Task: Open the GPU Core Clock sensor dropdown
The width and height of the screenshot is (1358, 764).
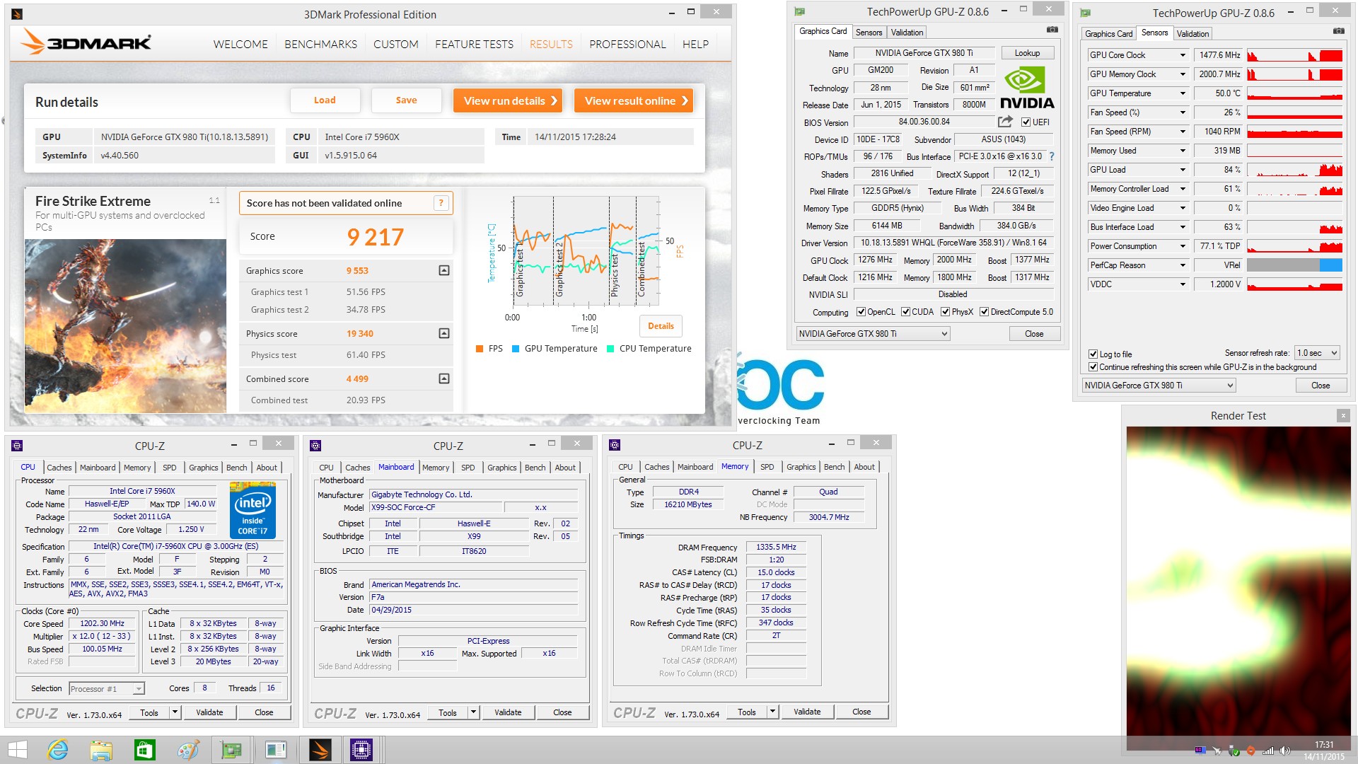Action: 1182,55
